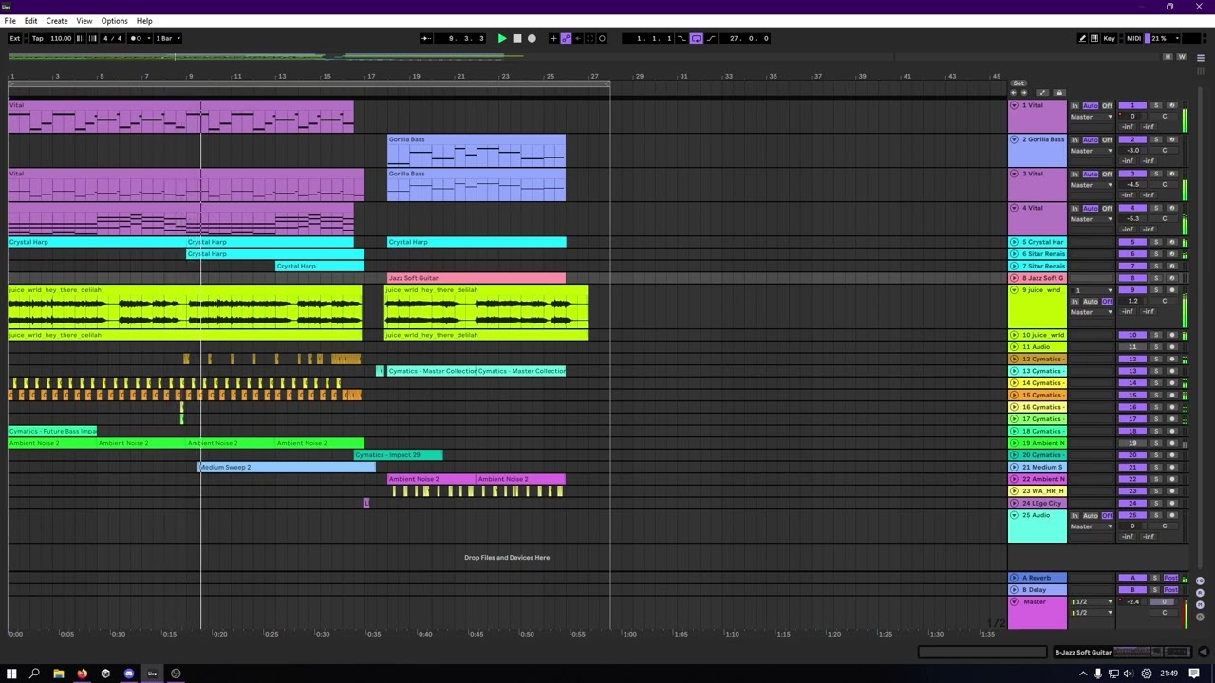The height and width of the screenshot is (683, 1215).
Task: Open the 1 Bar quantization dropdown
Action: coord(167,38)
